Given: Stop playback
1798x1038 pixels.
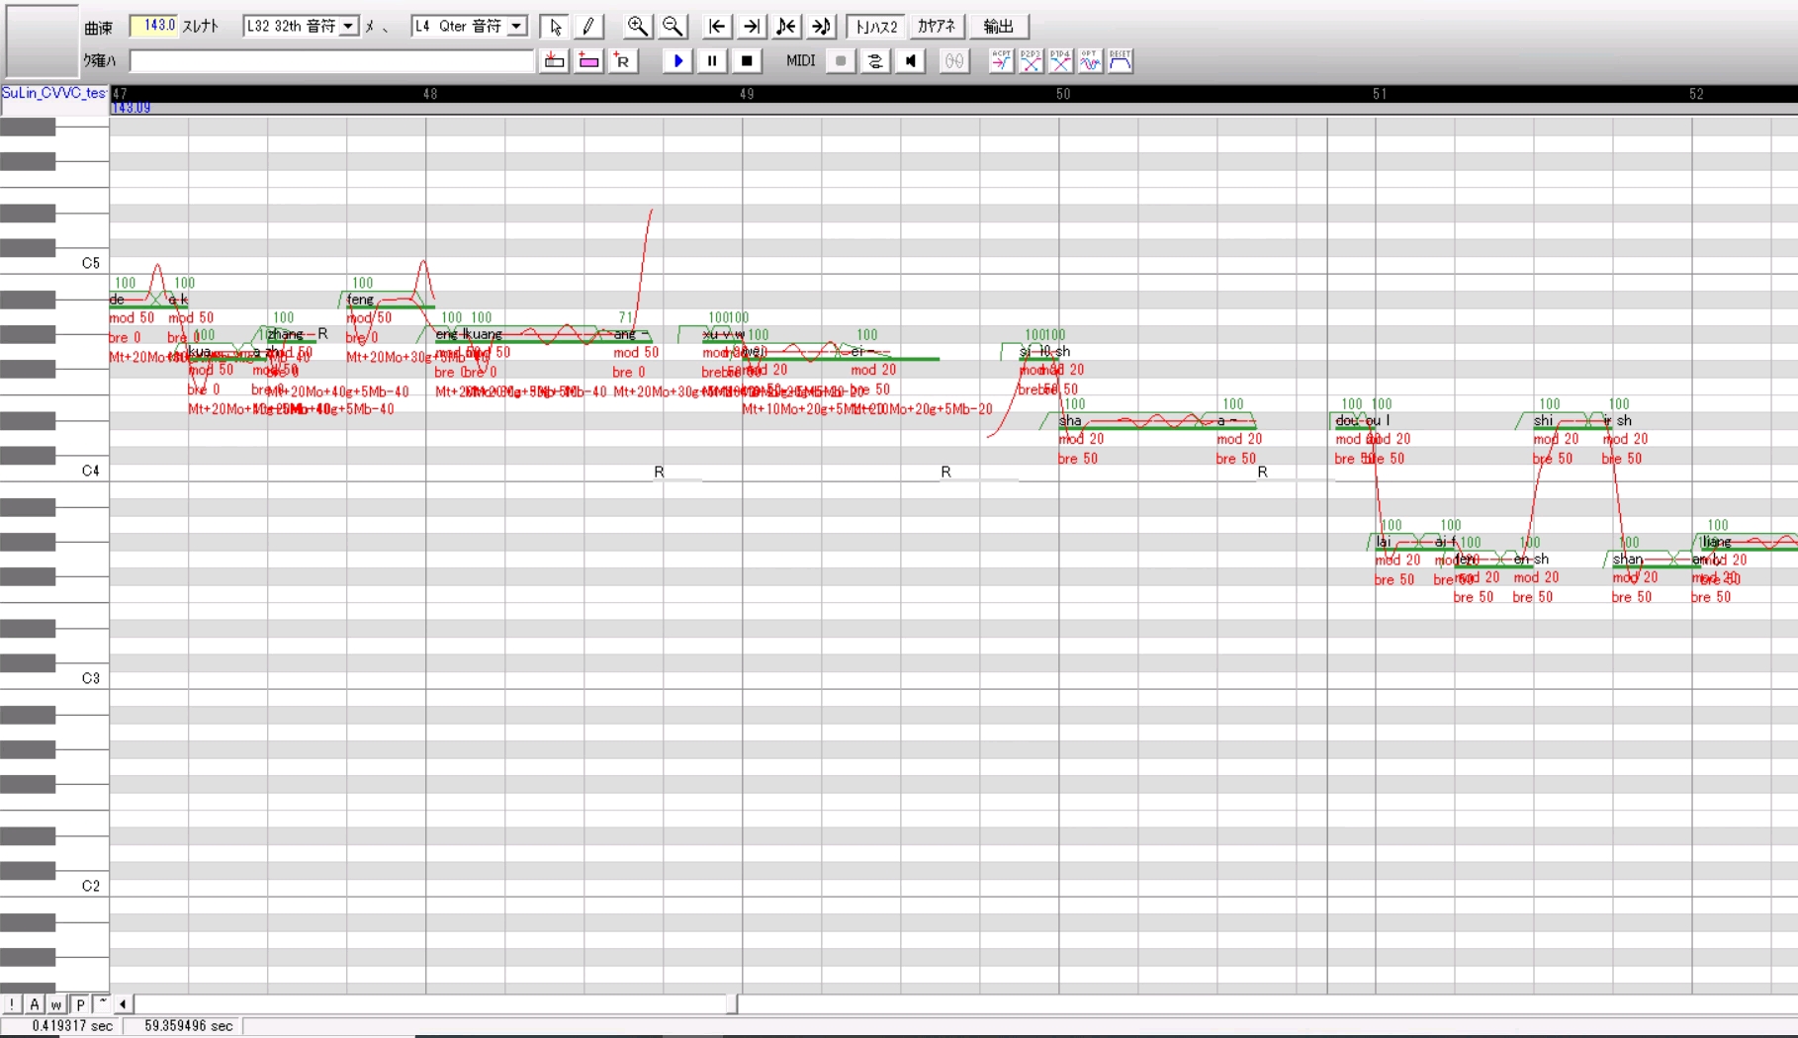Looking at the screenshot, I should click(x=747, y=61).
